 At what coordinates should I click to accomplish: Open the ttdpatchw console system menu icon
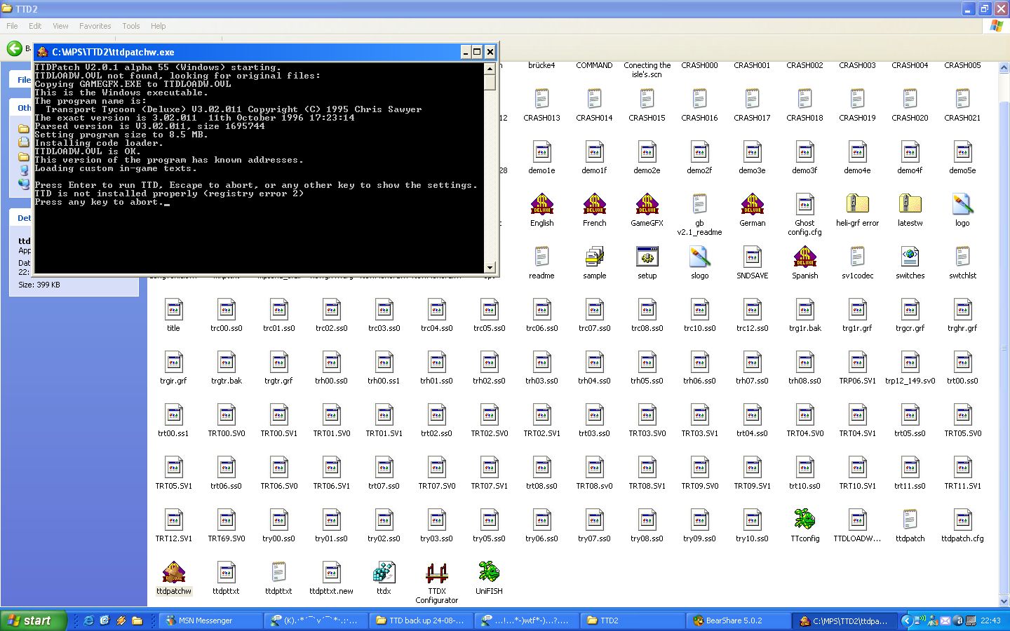pyautogui.click(x=42, y=52)
